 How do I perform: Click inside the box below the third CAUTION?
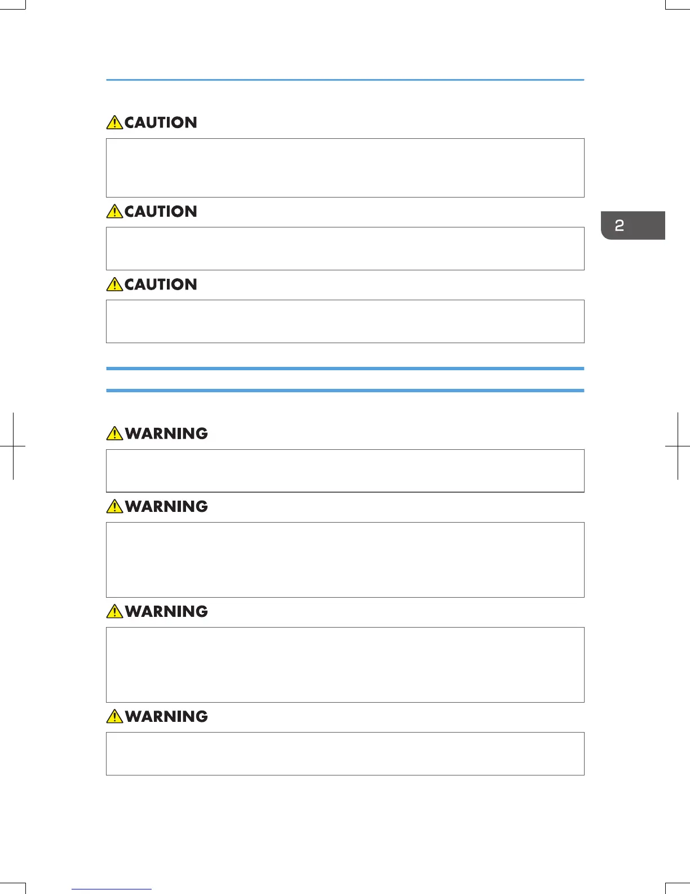pos(345,321)
